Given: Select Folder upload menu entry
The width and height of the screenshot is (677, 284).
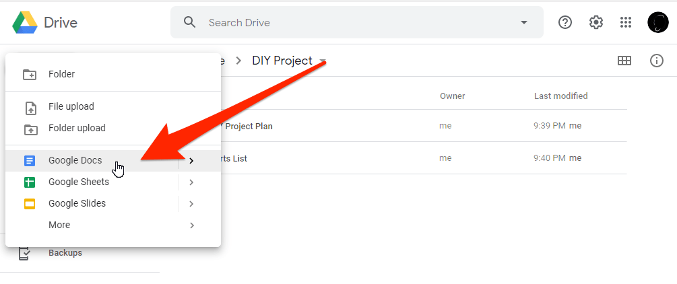Looking at the screenshot, I should point(113,128).
